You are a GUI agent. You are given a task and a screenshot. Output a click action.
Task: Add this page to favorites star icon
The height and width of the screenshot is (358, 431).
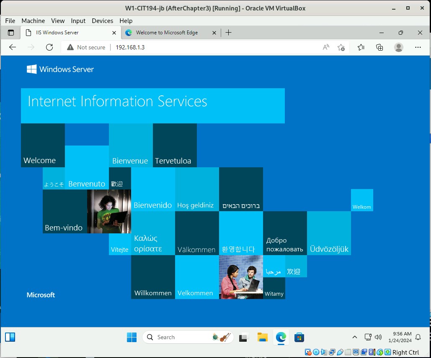341,47
